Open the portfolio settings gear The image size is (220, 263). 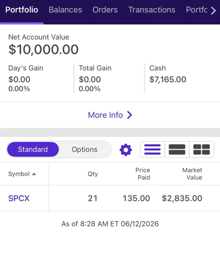[x=126, y=150]
